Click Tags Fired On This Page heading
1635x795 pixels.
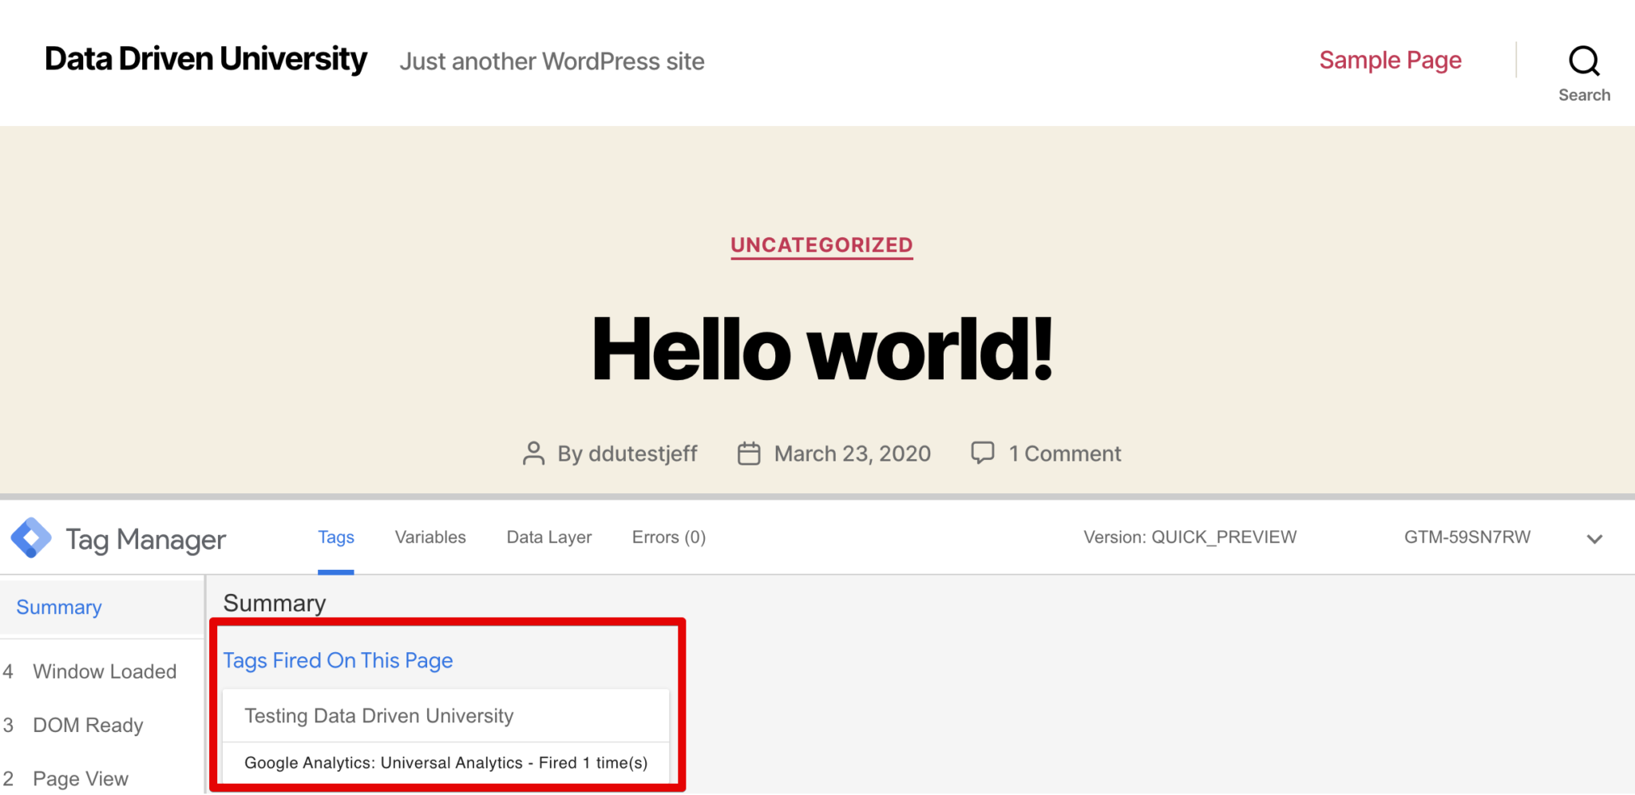tap(338, 661)
